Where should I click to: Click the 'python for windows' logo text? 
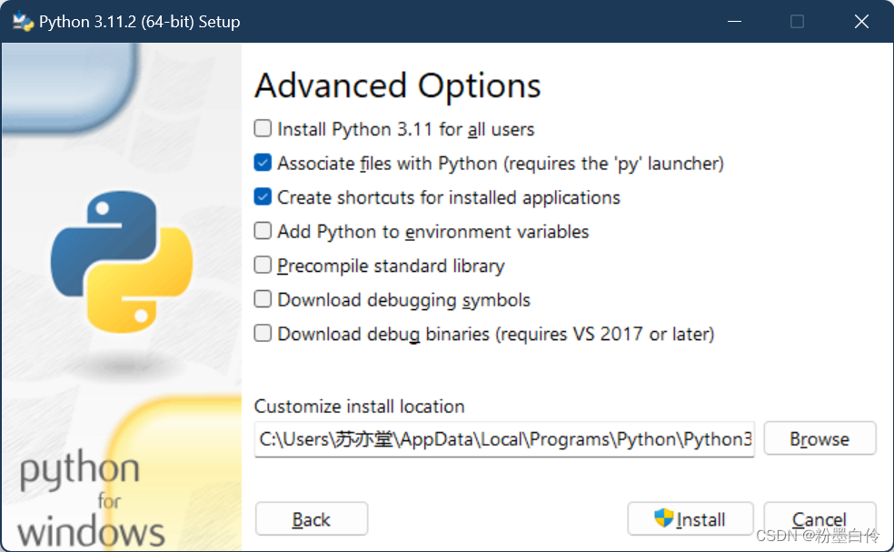91,497
